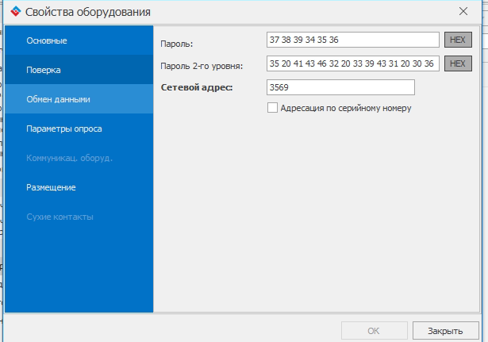
Task: Select the Обмен данными sidebar item
Action: (x=58, y=99)
